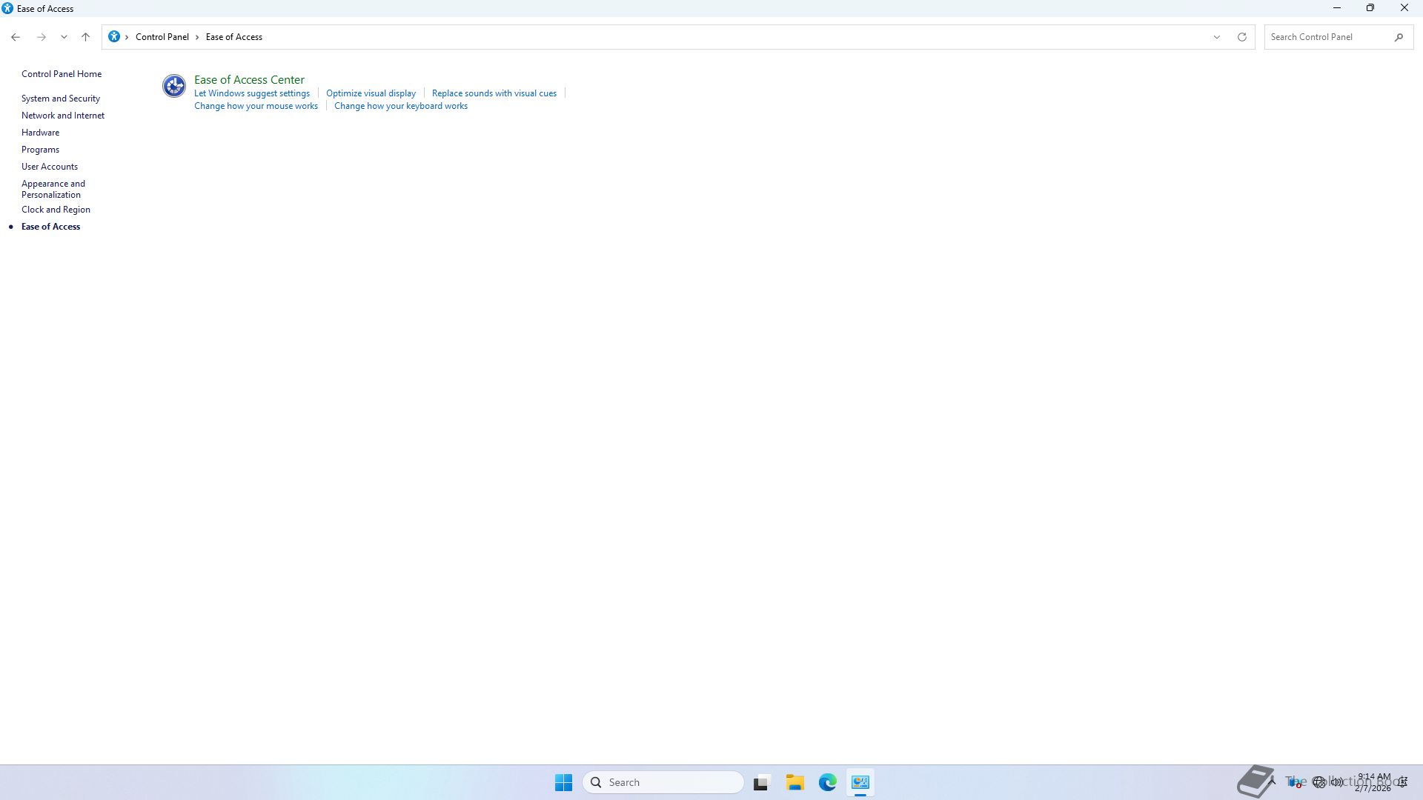This screenshot has height=800, width=1423.
Task: Open Appearance and Personalization category
Action: click(53, 189)
